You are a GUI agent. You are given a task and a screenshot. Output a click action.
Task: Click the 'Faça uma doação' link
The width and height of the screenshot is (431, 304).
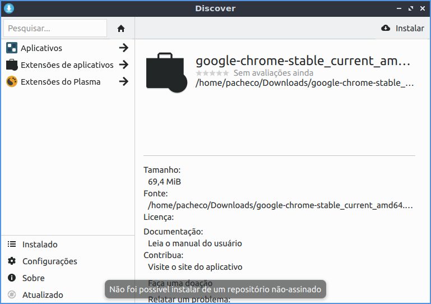click(180, 283)
